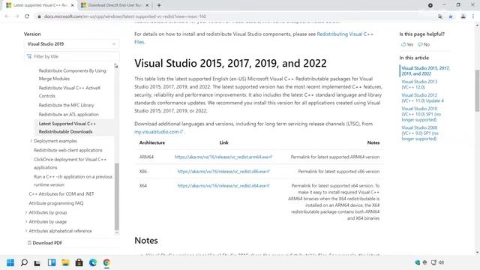The width and height of the screenshot is (480, 270).
Task: Close the Latest supported Visual C++ tab
Action: [73, 5]
